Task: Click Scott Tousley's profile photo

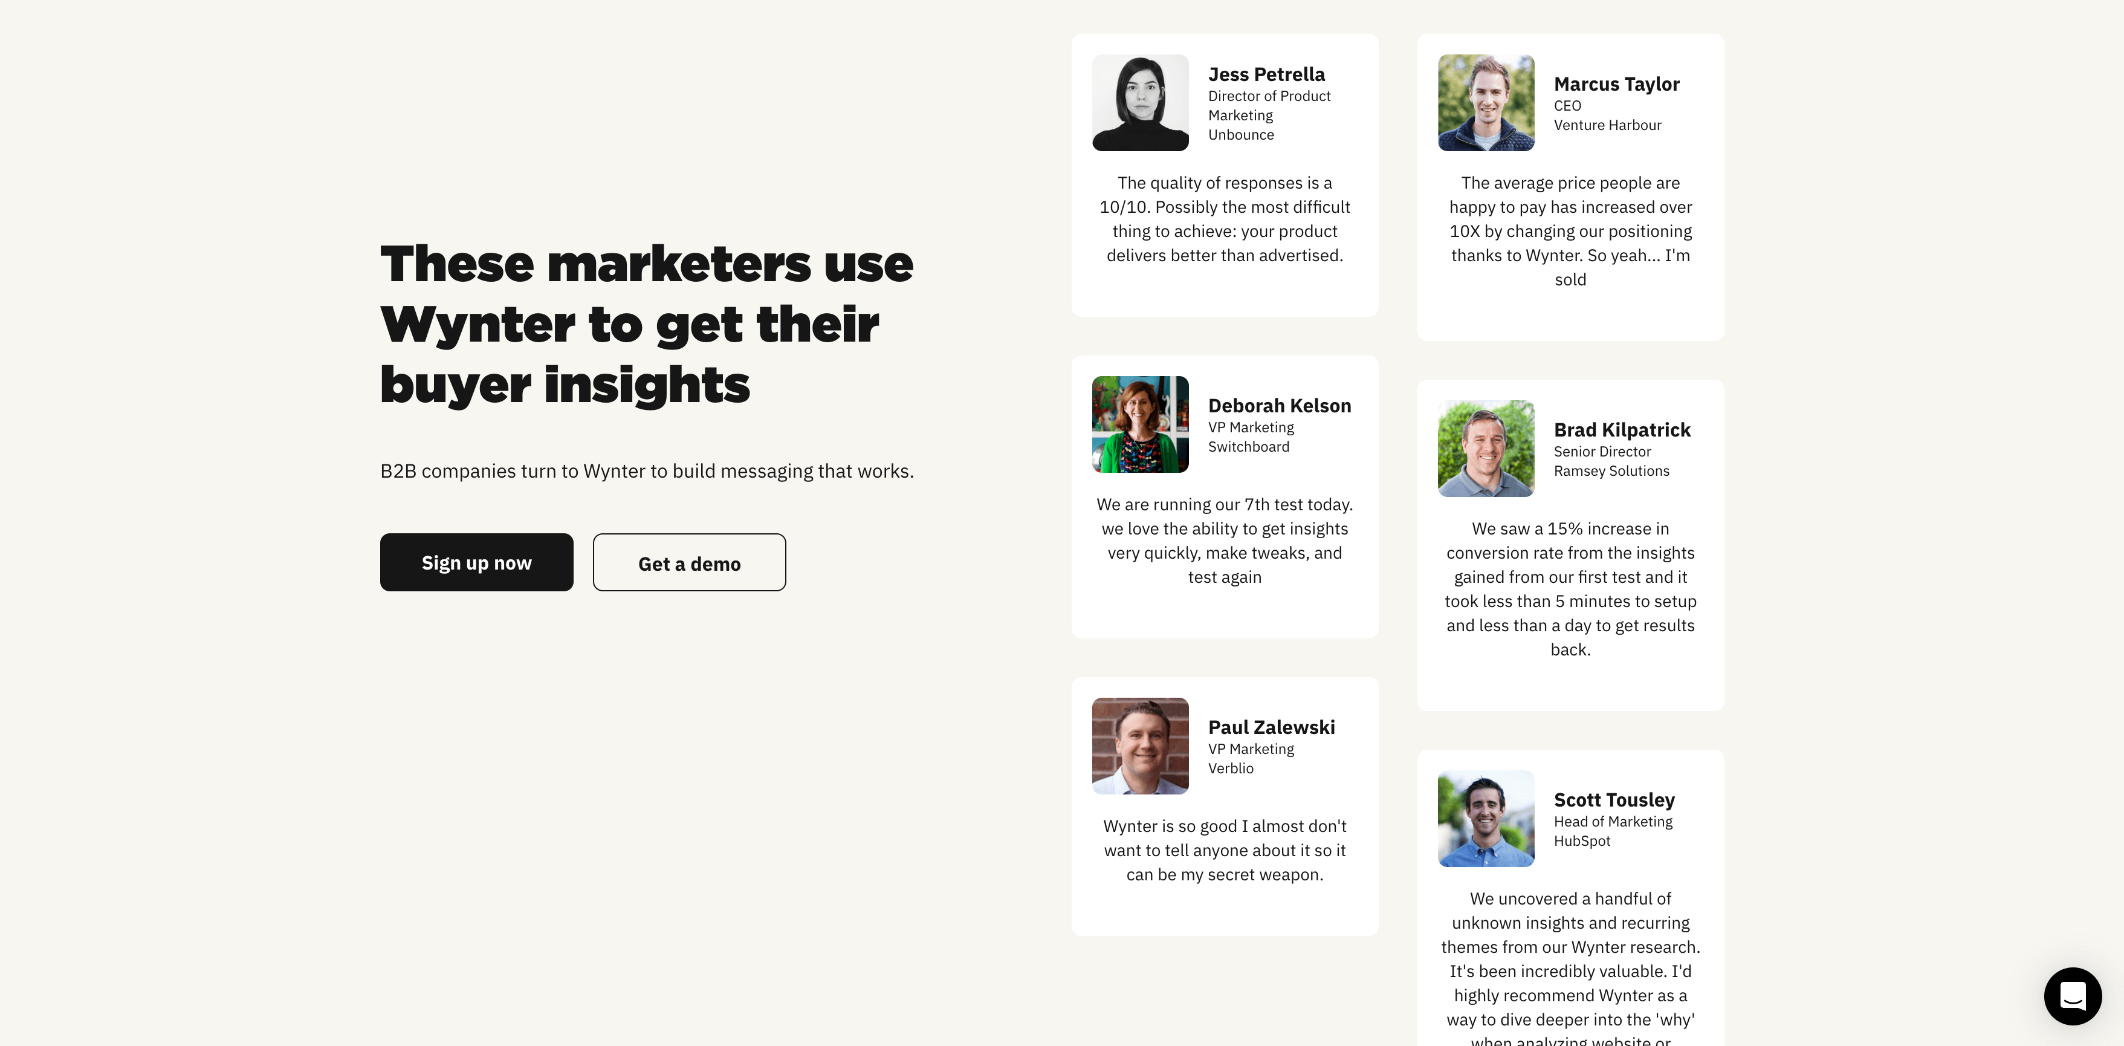Action: pyautogui.click(x=1486, y=819)
